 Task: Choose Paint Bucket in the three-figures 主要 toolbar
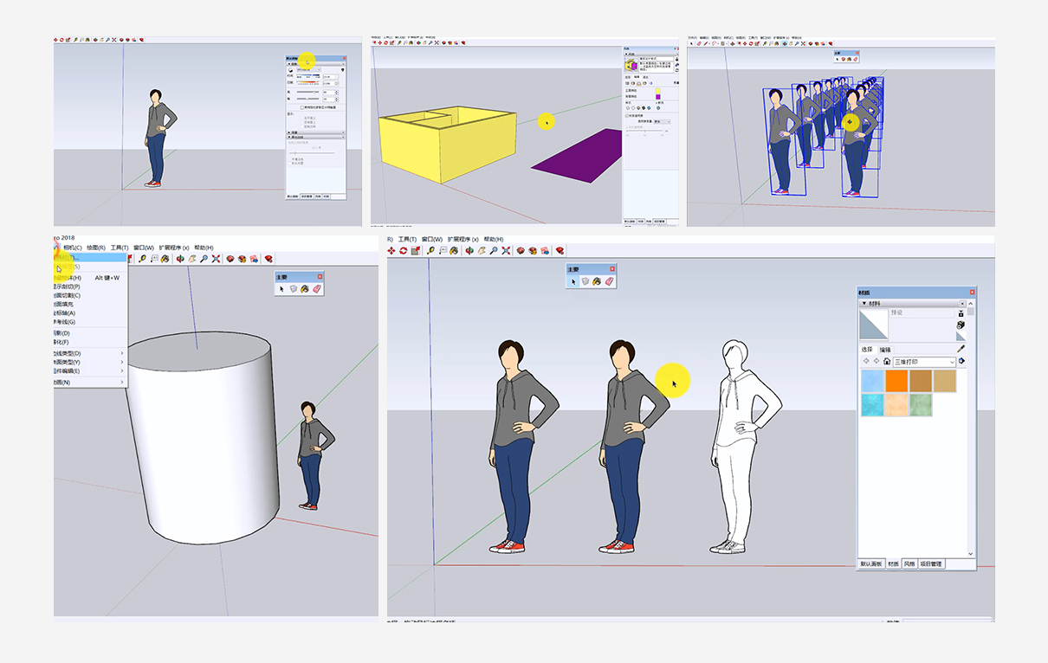pos(598,281)
